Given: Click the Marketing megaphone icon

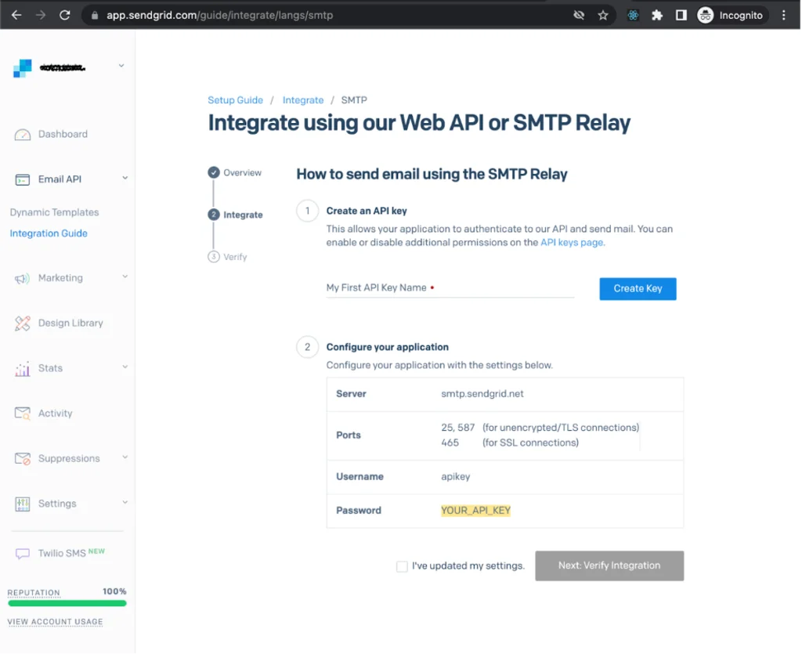Looking at the screenshot, I should point(23,279).
